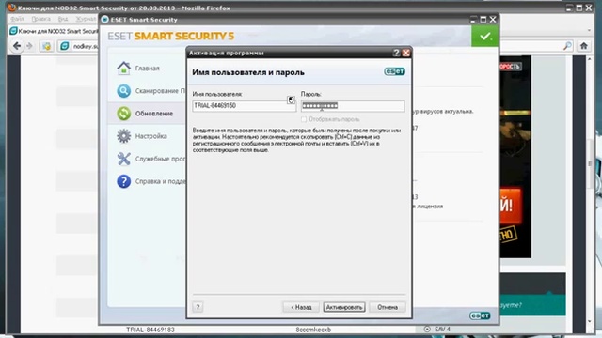Open the Вид menu in Firefox
Viewport: 602px width, 338px height.
63,19
